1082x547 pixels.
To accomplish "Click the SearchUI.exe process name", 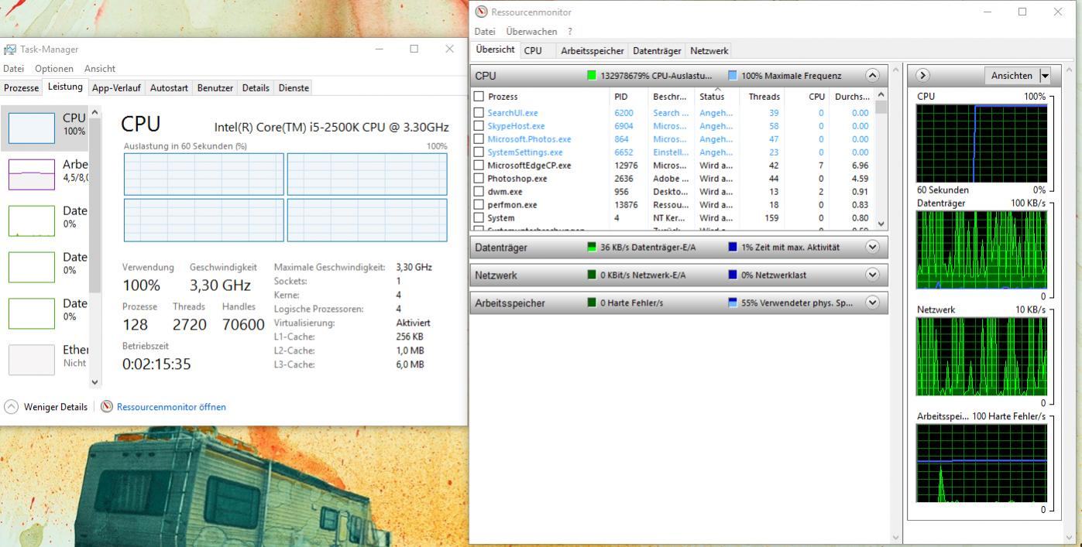I will click(x=513, y=113).
